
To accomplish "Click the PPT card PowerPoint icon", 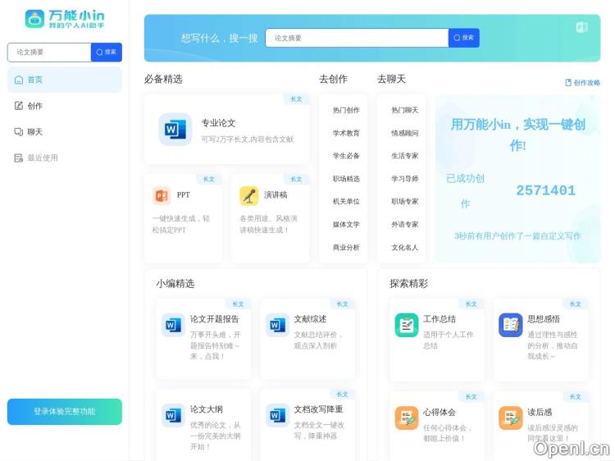I will point(162,195).
